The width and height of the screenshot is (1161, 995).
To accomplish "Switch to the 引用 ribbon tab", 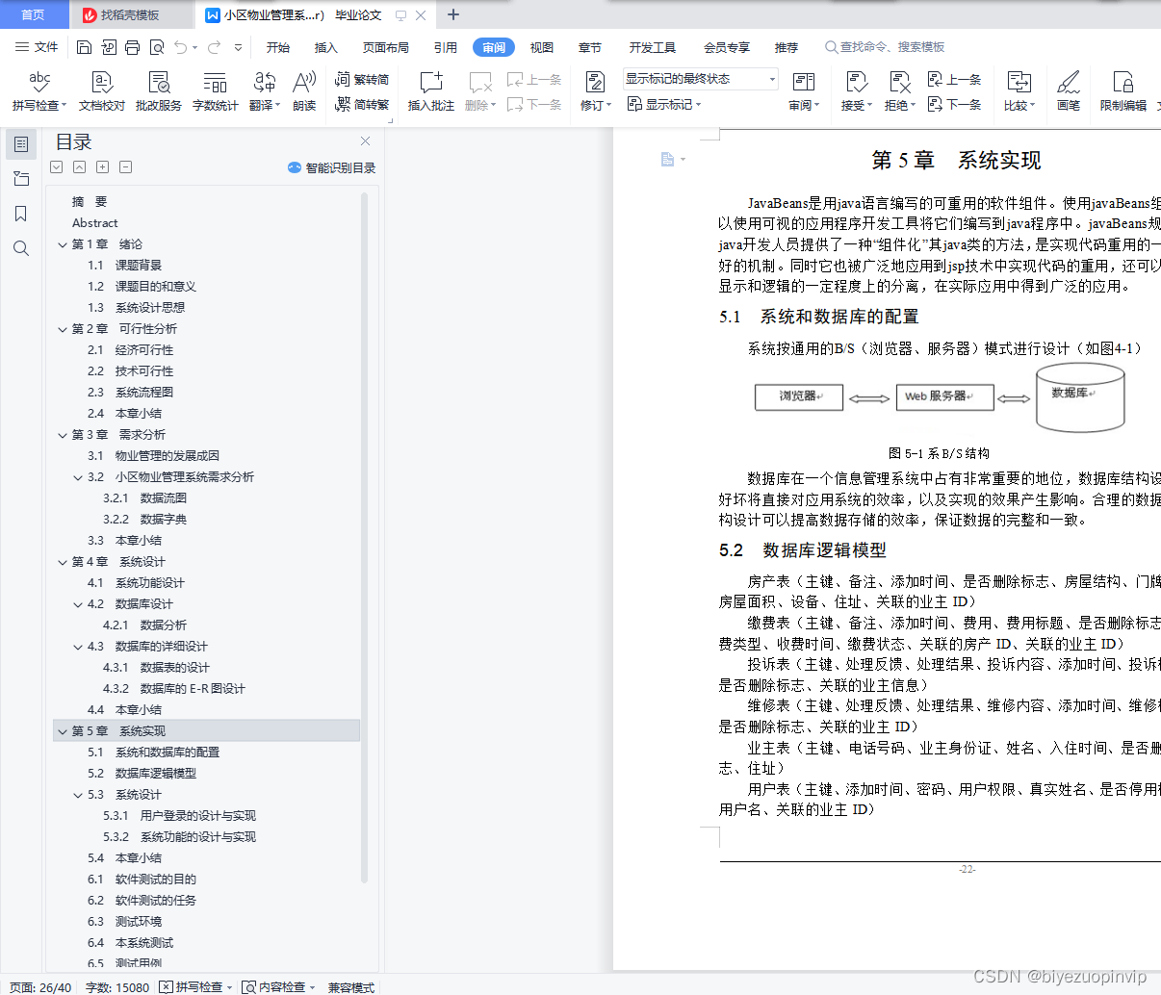I will [446, 47].
